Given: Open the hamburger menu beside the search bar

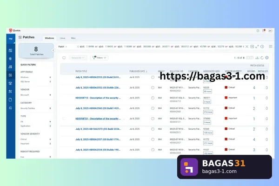Looking at the screenshot, I should (x=271, y=46).
